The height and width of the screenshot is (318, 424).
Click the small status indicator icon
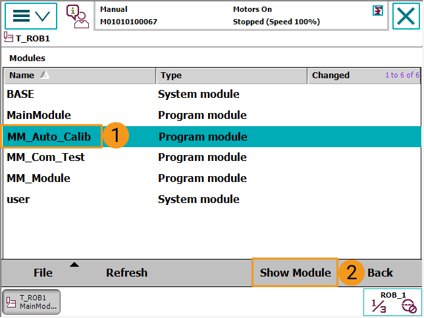377,11
